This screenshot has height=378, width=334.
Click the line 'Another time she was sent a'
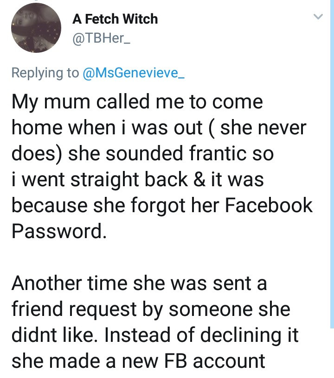[x=139, y=283]
